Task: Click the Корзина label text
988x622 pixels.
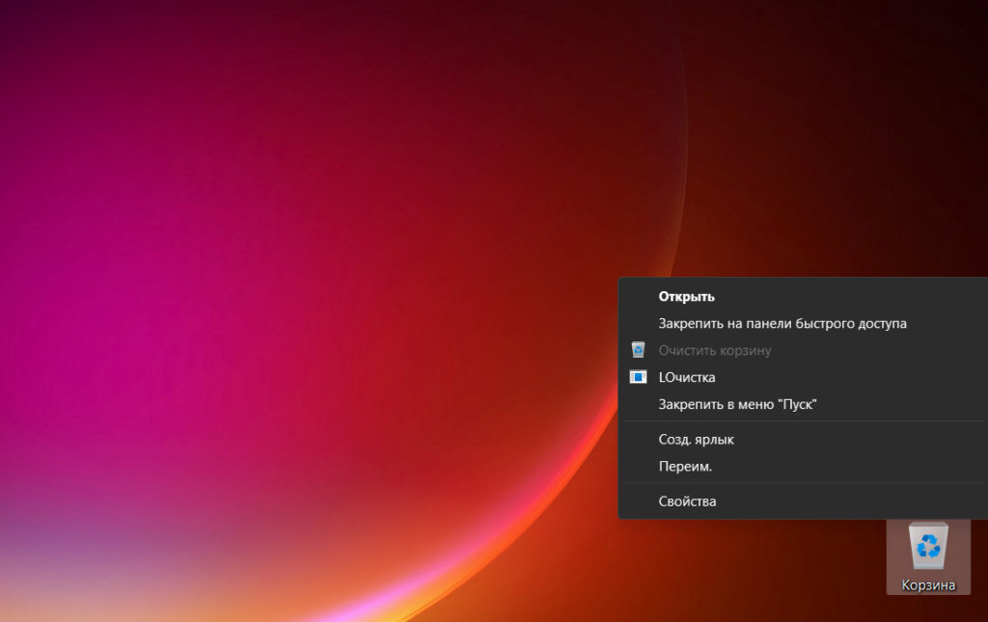Action: point(928,585)
